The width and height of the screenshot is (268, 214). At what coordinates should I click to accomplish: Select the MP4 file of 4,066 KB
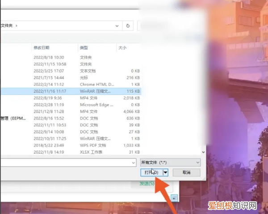coord(71,111)
